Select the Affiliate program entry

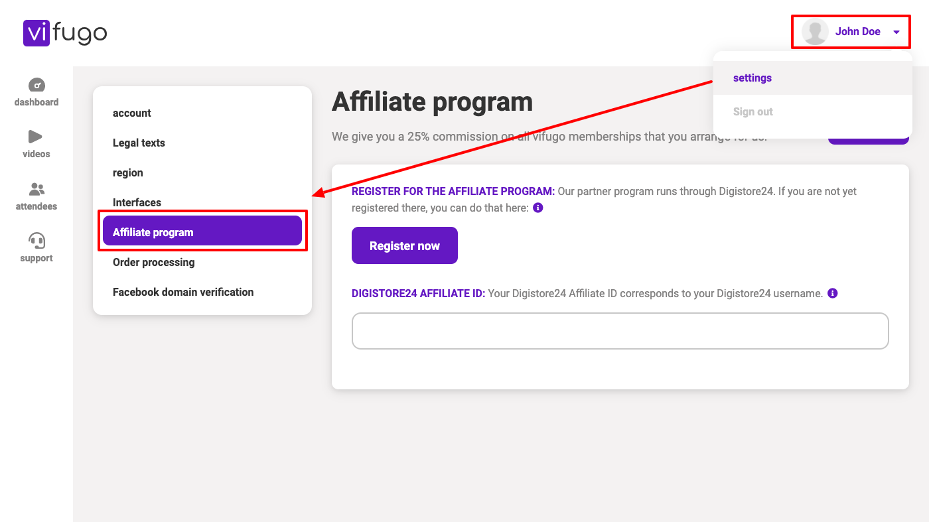click(202, 231)
